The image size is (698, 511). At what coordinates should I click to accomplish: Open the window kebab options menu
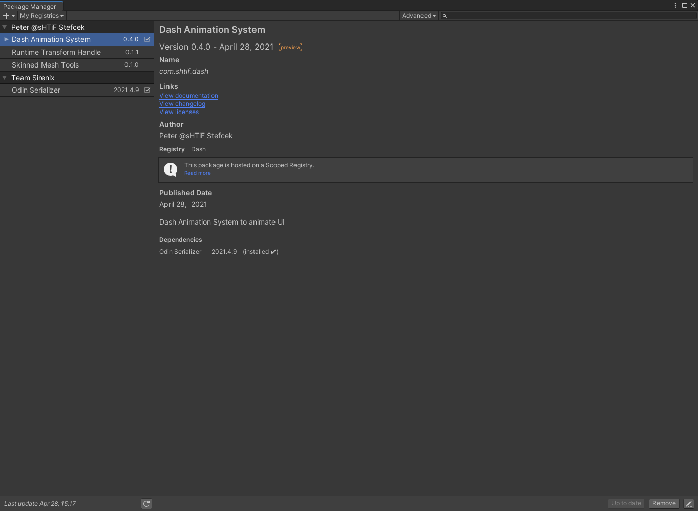tap(675, 5)
